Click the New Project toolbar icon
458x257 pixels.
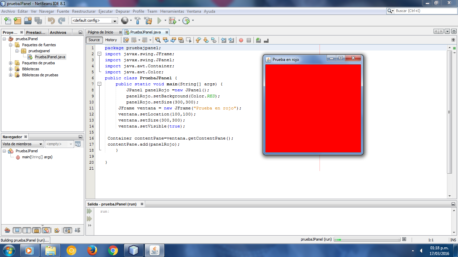click(17, 20)
